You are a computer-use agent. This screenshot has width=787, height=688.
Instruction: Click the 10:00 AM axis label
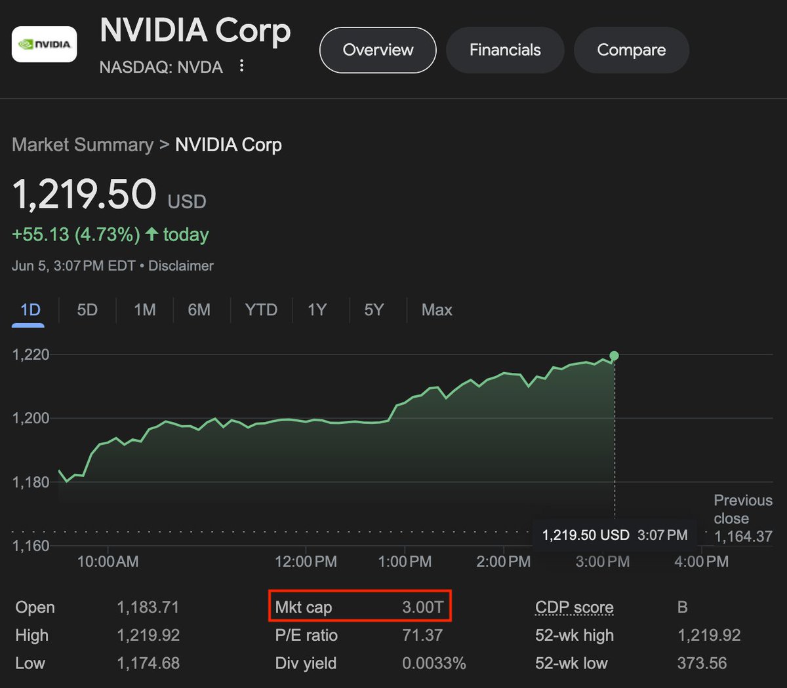[108, 562]
